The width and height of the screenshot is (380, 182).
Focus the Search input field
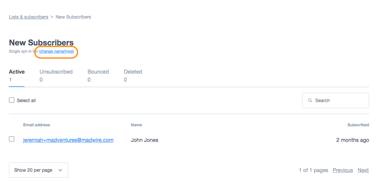click(x=335, y=100)
